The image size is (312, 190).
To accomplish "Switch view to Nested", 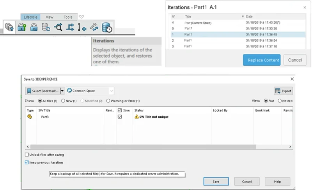I will pyautogui.click(x=280, y=100).
